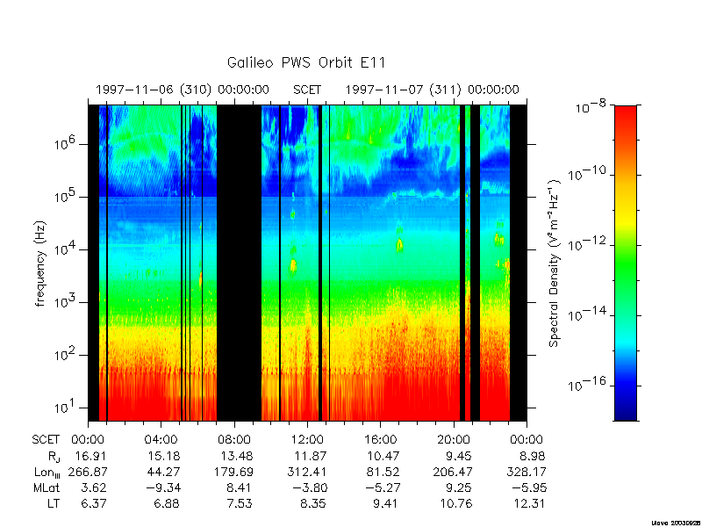This screenshot has width=702, height=527.
Task: Click the MLat value 9.25
Action: pyautogui.click(x=458, y=487)
